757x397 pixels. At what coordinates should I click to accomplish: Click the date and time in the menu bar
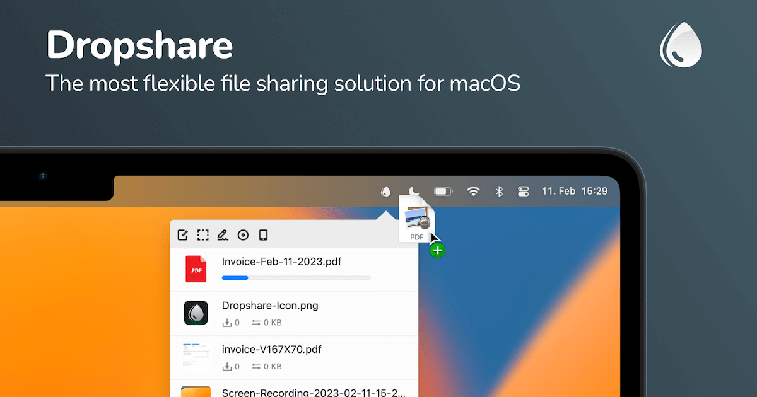click(x=576, y=191)
